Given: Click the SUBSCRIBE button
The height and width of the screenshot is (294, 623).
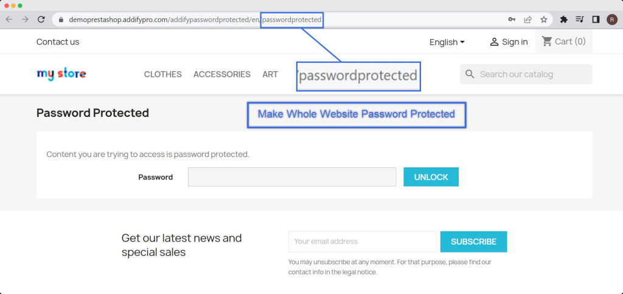Looking at the screenshot, I should point(473,242).
